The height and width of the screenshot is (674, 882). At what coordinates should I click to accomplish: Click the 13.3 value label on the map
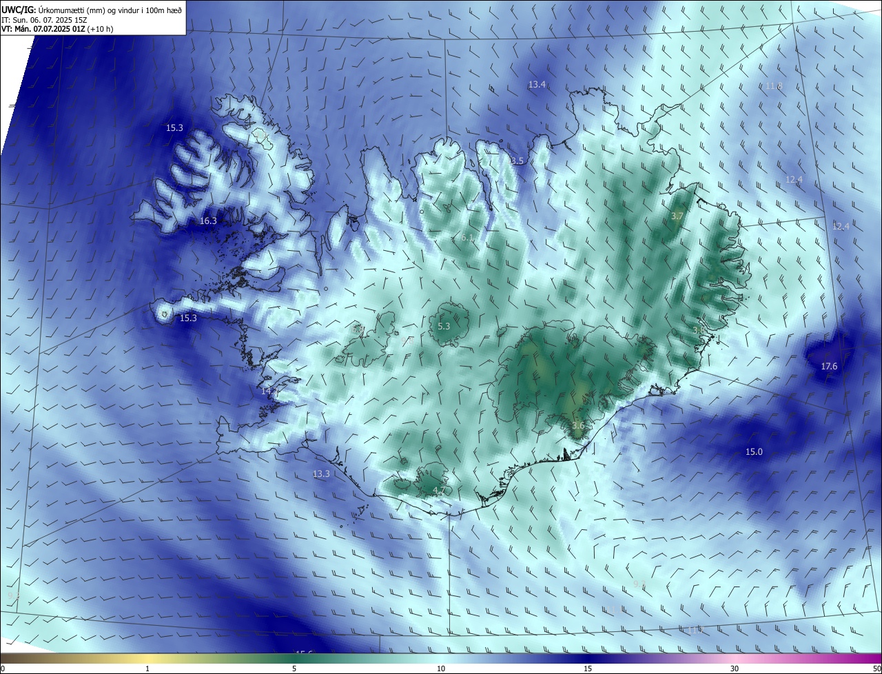tap(321, 474)
